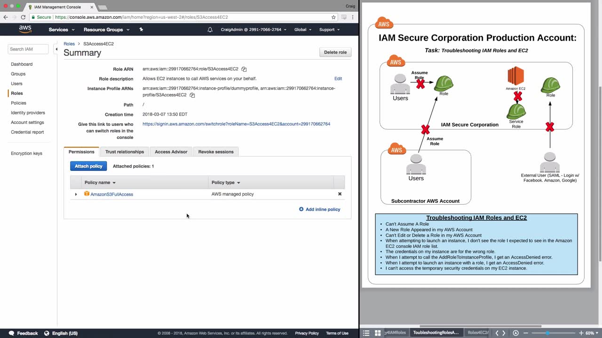This screenshot has height=338, width=602.
Task: Sort by the Policy name column
Action: pyautogui.click(x=100, y=183)
